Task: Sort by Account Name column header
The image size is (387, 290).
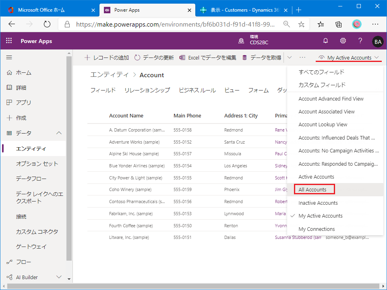Action: [126, 116]
